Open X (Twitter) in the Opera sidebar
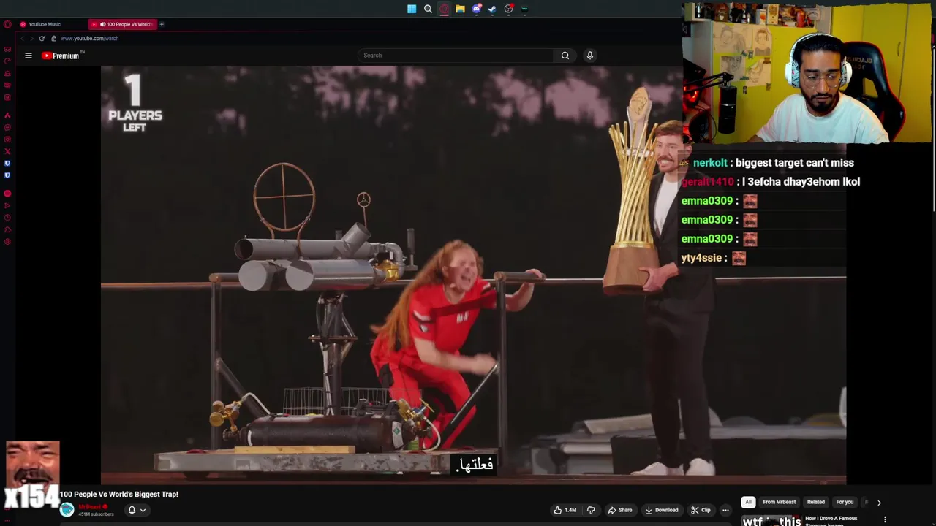The width and height of the screenshot is (936, 526). (x=7, y=151)
